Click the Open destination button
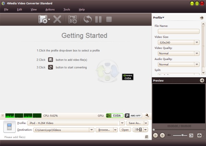206x146 pixels. pyautogui.click(x=125, y=130)
